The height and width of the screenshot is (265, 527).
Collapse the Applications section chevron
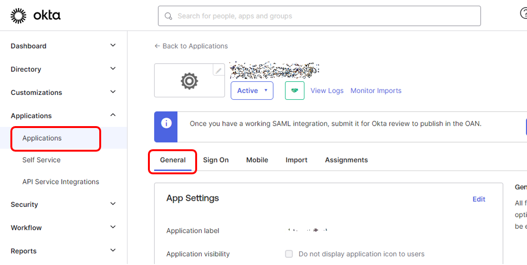click(113, 115)
